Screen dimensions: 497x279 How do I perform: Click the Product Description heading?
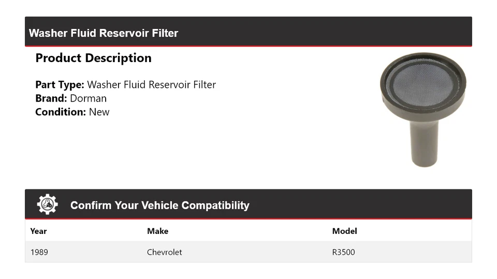93,58
